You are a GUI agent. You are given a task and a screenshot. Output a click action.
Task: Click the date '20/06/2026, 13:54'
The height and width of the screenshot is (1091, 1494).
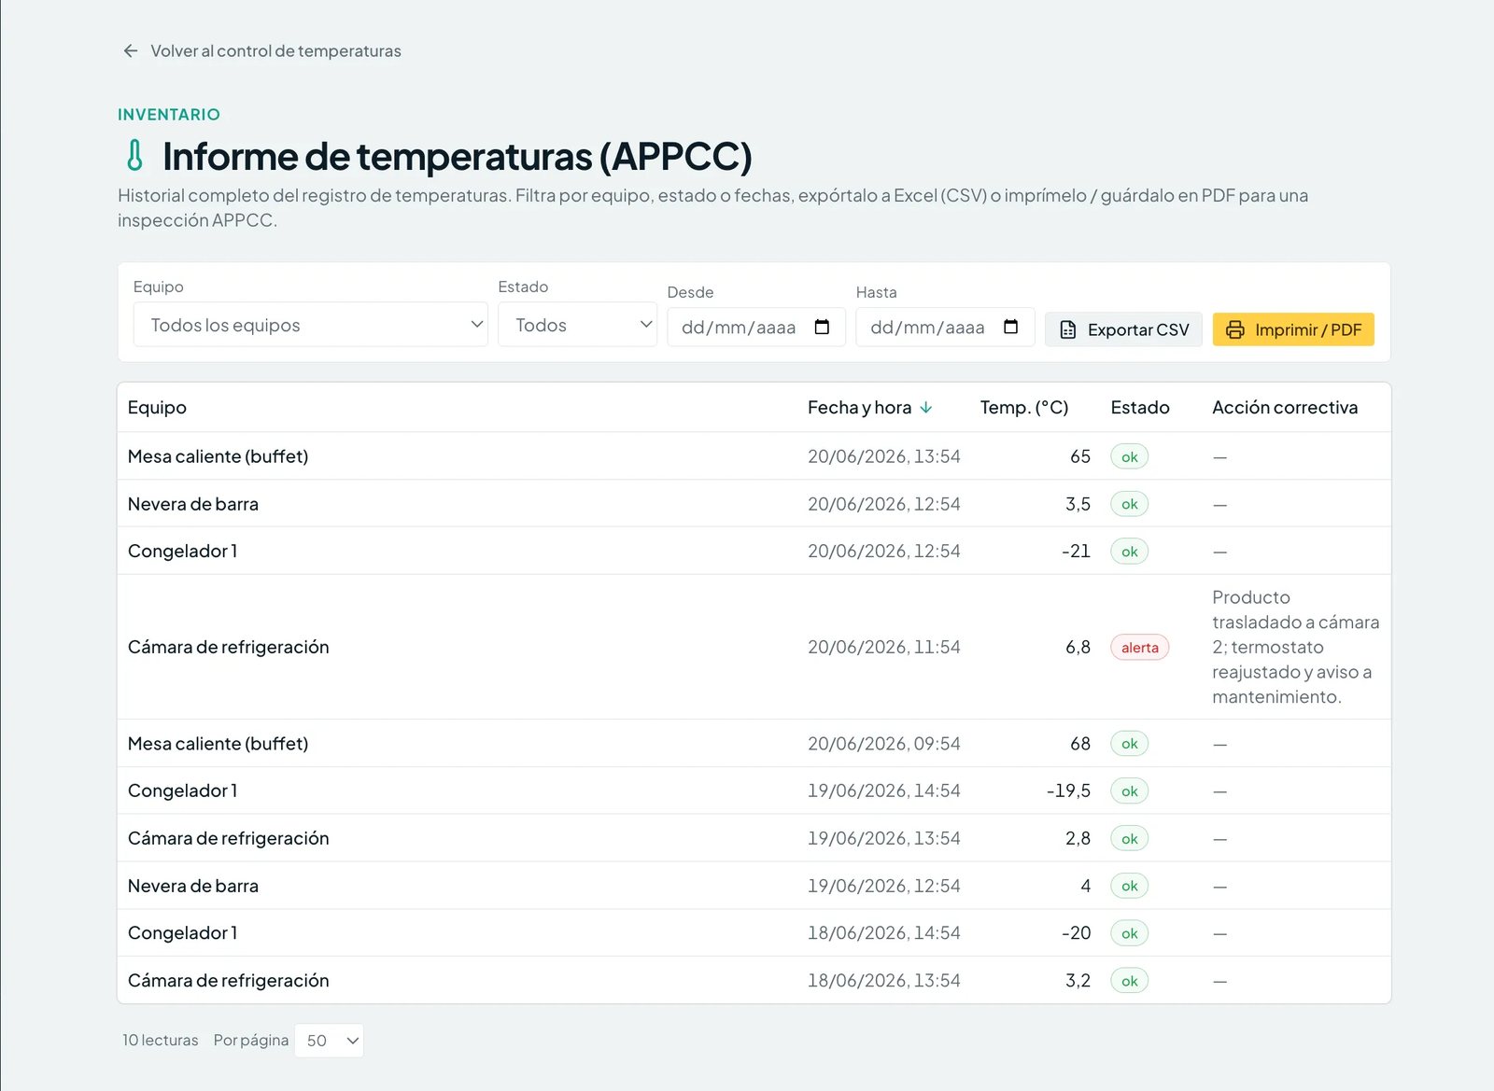883,456
